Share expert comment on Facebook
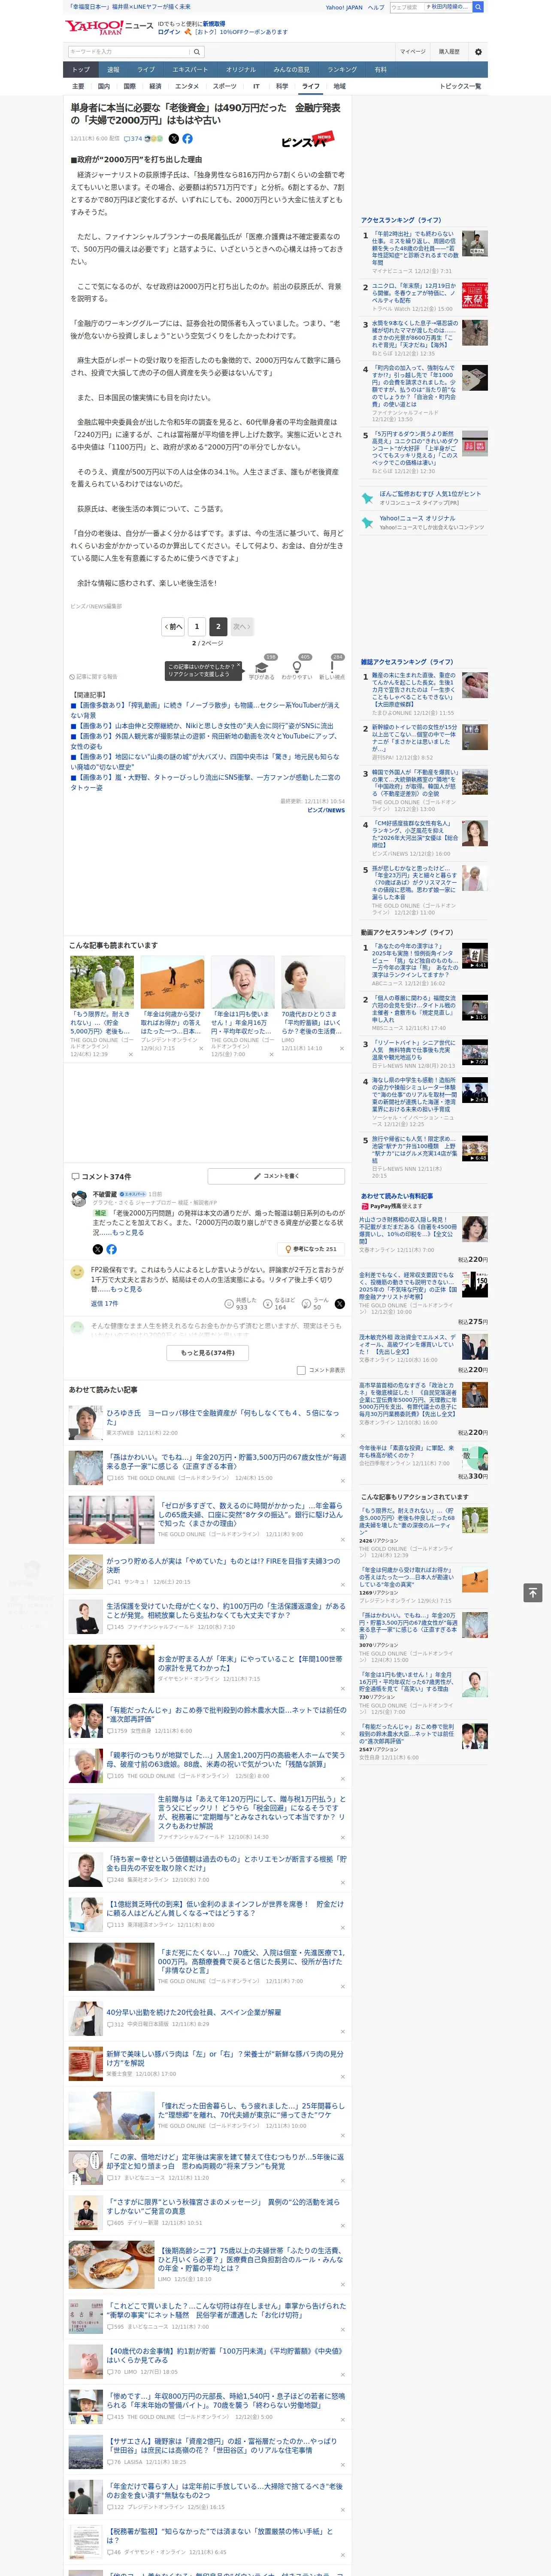 (x=111, y=1249)
